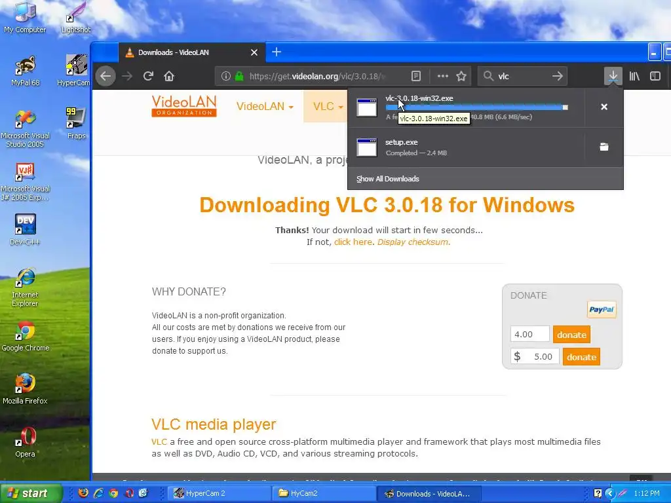
Task: Click the green padlock security icon
Action: (x=239, y=76)
